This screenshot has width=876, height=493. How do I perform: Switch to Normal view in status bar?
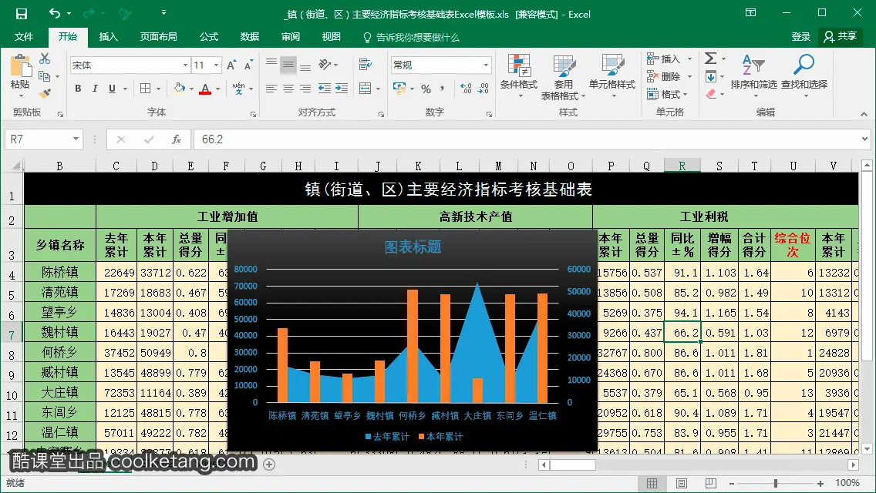pyautogui.click(x=652, y=484)
